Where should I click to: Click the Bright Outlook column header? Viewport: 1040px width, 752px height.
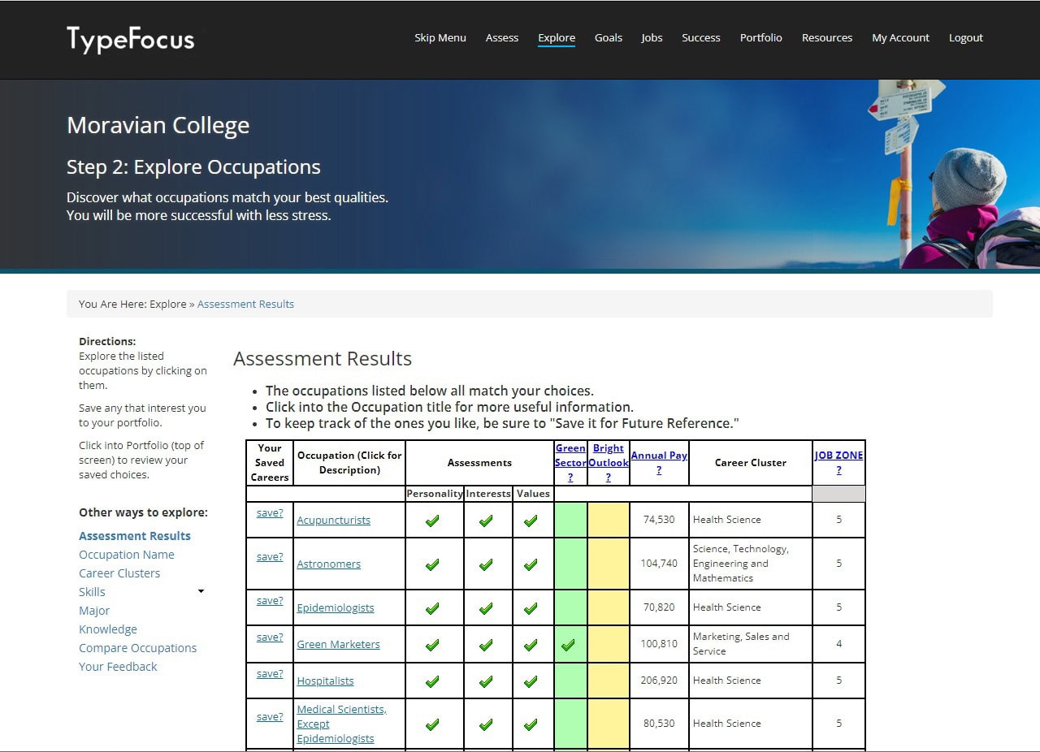609,456
